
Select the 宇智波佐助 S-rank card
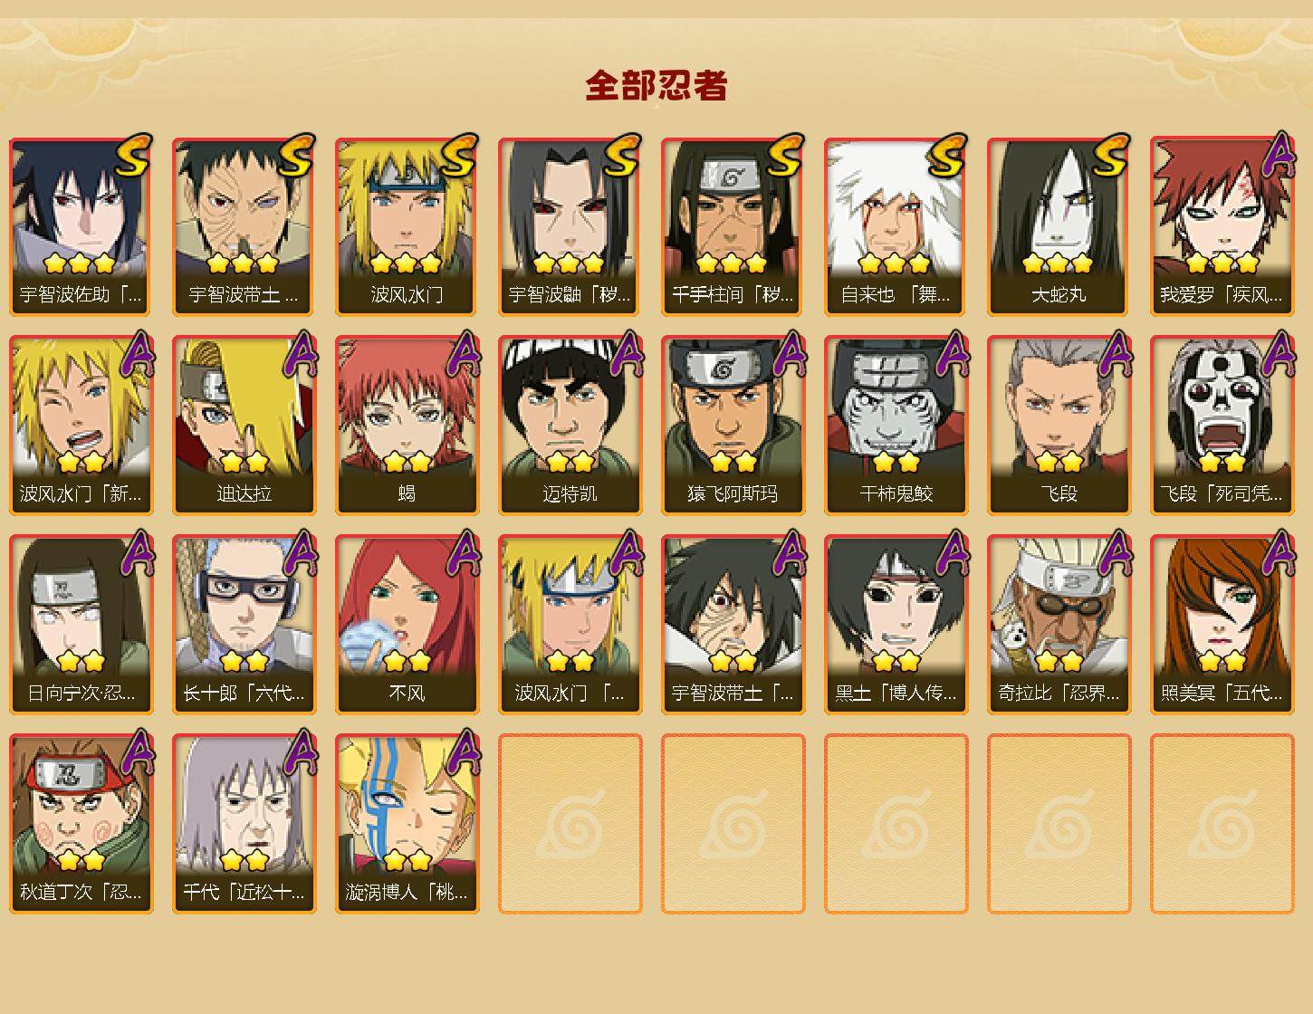pyautogui.click(x=81, y=226)
